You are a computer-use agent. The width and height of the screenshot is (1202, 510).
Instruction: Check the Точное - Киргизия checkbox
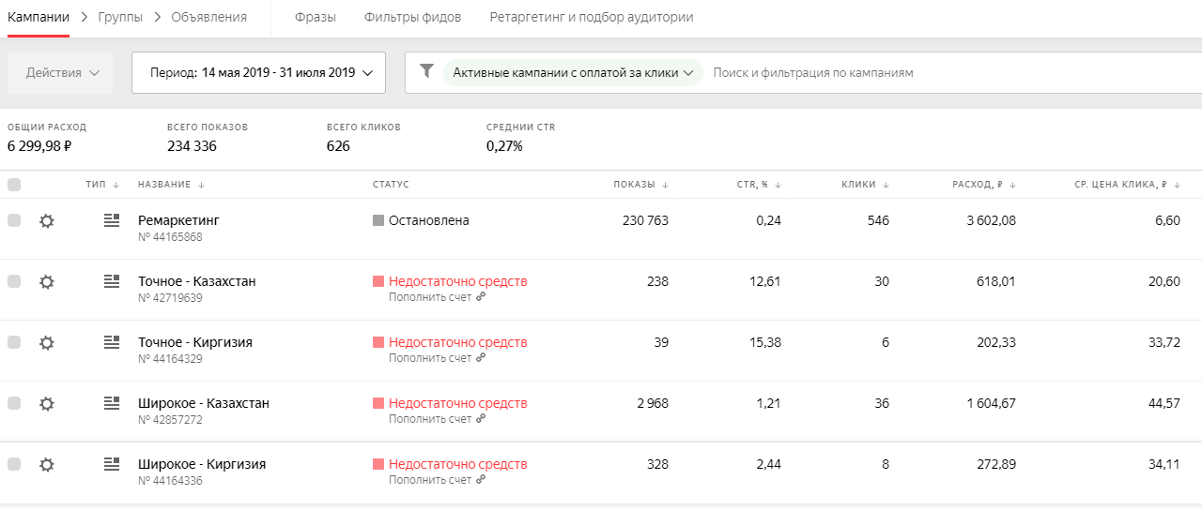coord(14,342)
